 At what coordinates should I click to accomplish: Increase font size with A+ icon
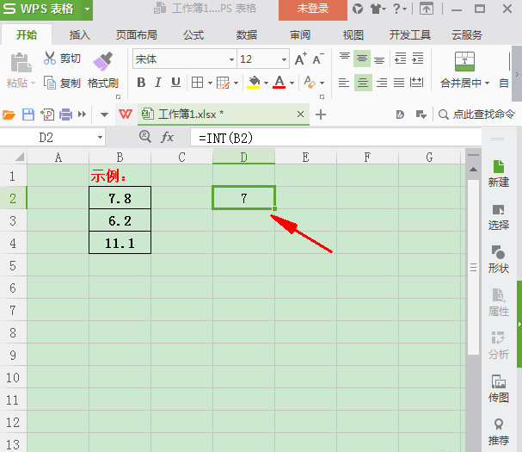301,59
